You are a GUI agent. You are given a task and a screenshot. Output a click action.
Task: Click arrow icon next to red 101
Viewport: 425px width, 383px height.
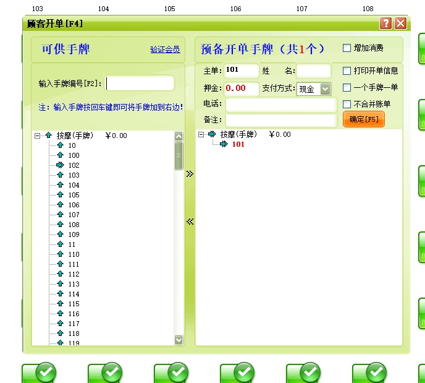pos(224,144)
